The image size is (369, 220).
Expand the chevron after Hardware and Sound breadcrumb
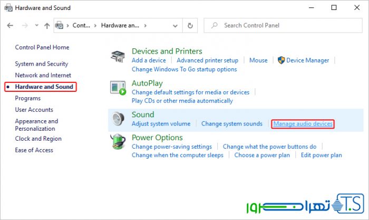(145, 25)
